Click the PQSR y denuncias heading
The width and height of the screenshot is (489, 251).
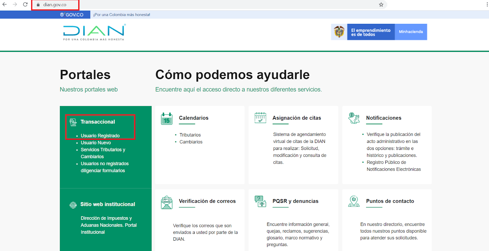(x=296, y=201)
